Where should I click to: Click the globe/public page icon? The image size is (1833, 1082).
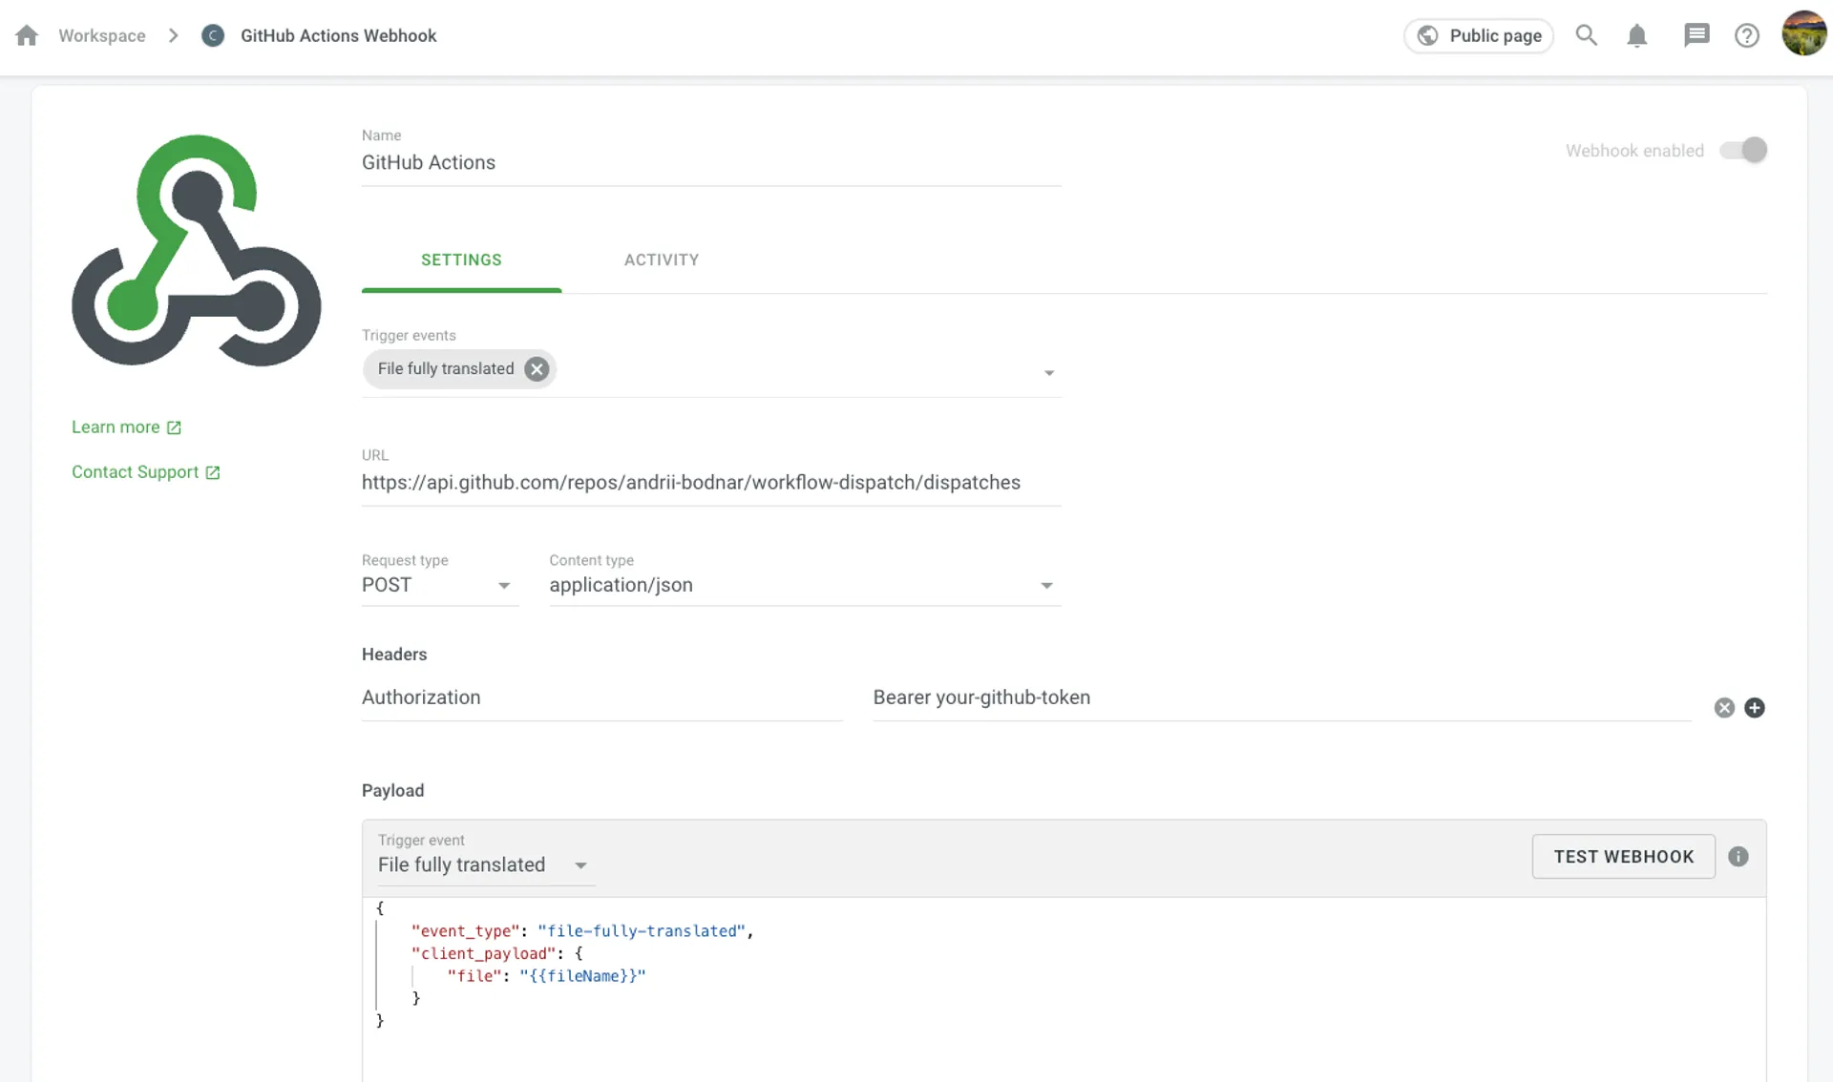click(1427, 36)
